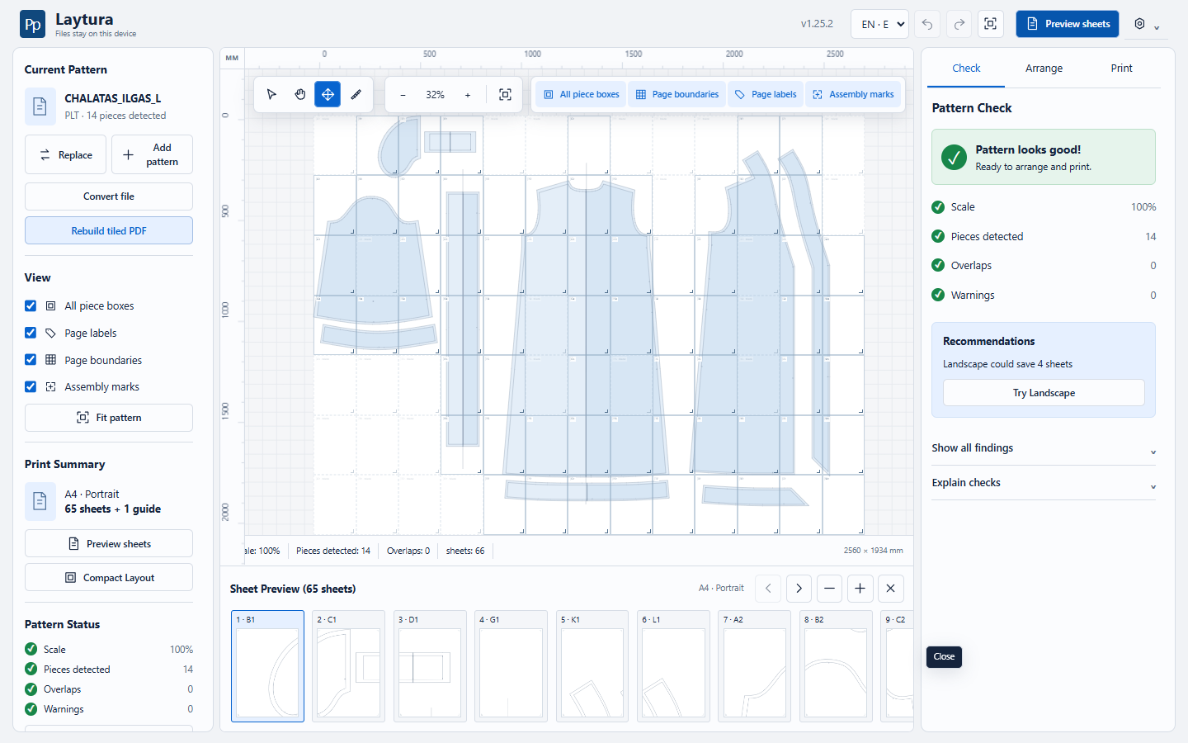Redo the last action
The image size is (1188, 743).
tap(959, 24)
